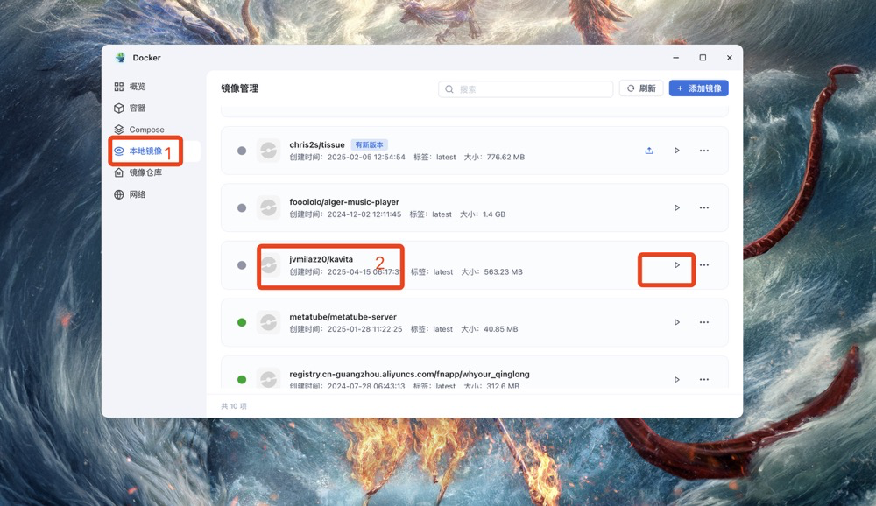The height and width of the screenshot is (506, 876).
Task: Click the magnifier icon in the search box
Action: point(449,89)
